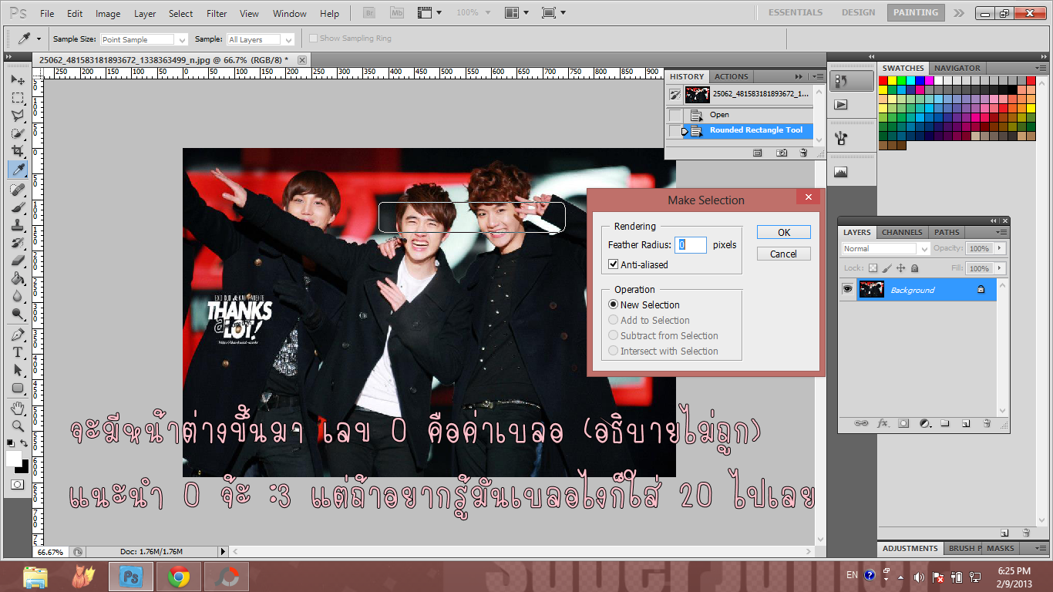
Task: Toggle lock image pixels brush icon
Action: coord(887,268)
